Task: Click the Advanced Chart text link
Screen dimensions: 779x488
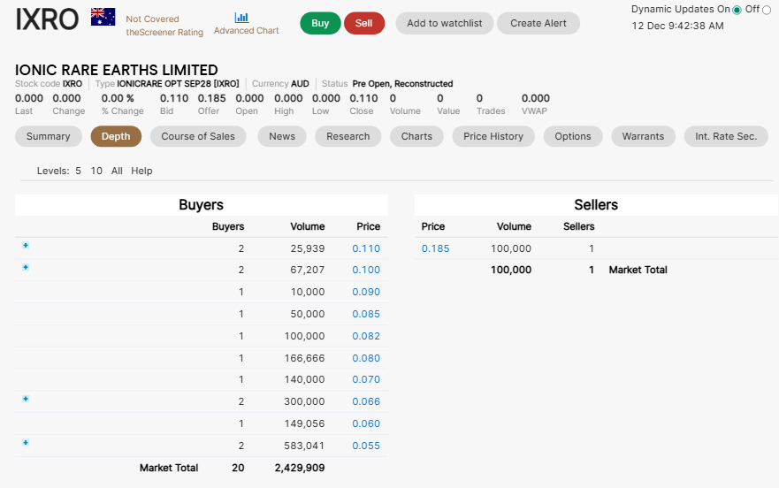Action: (x=247, y=31)
